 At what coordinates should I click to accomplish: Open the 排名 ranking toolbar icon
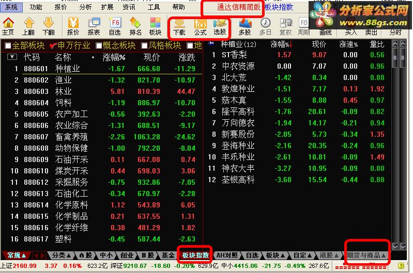point(135,26)
